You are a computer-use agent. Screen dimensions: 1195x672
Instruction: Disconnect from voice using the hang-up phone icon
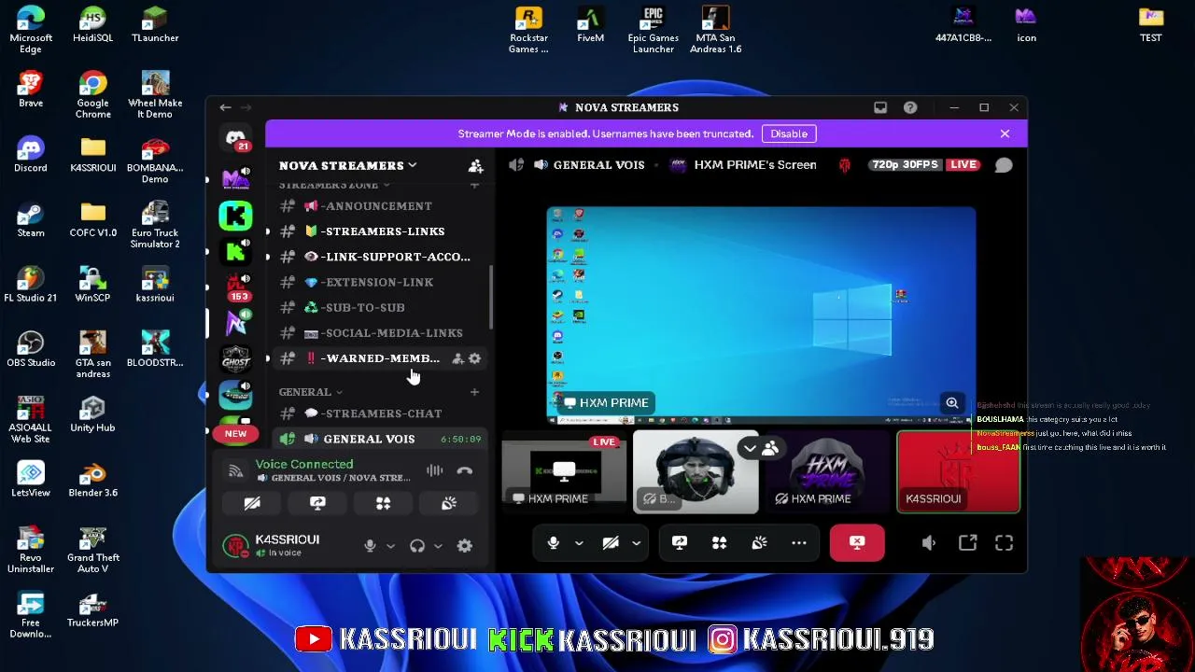465,470
